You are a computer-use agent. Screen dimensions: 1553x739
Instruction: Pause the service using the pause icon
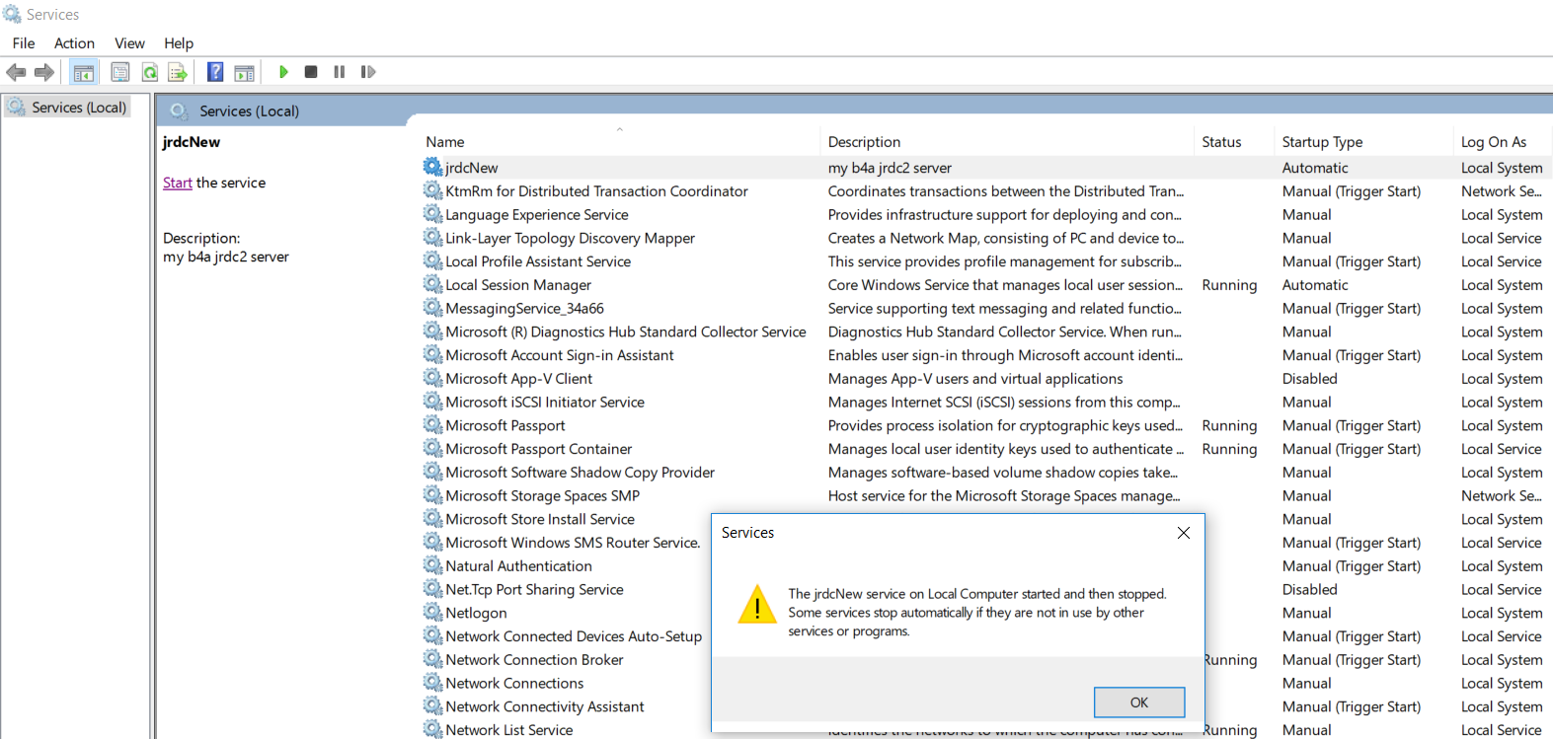[x=340, y=72]
